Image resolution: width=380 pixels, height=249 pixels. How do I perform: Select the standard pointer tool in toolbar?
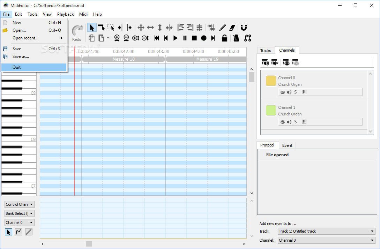[92, 28]
